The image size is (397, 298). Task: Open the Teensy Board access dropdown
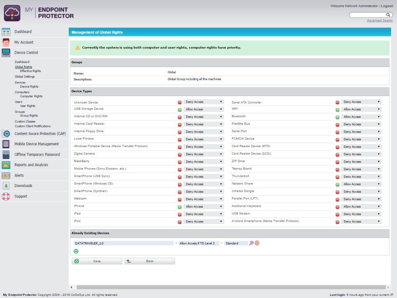(x=361, y=169)
